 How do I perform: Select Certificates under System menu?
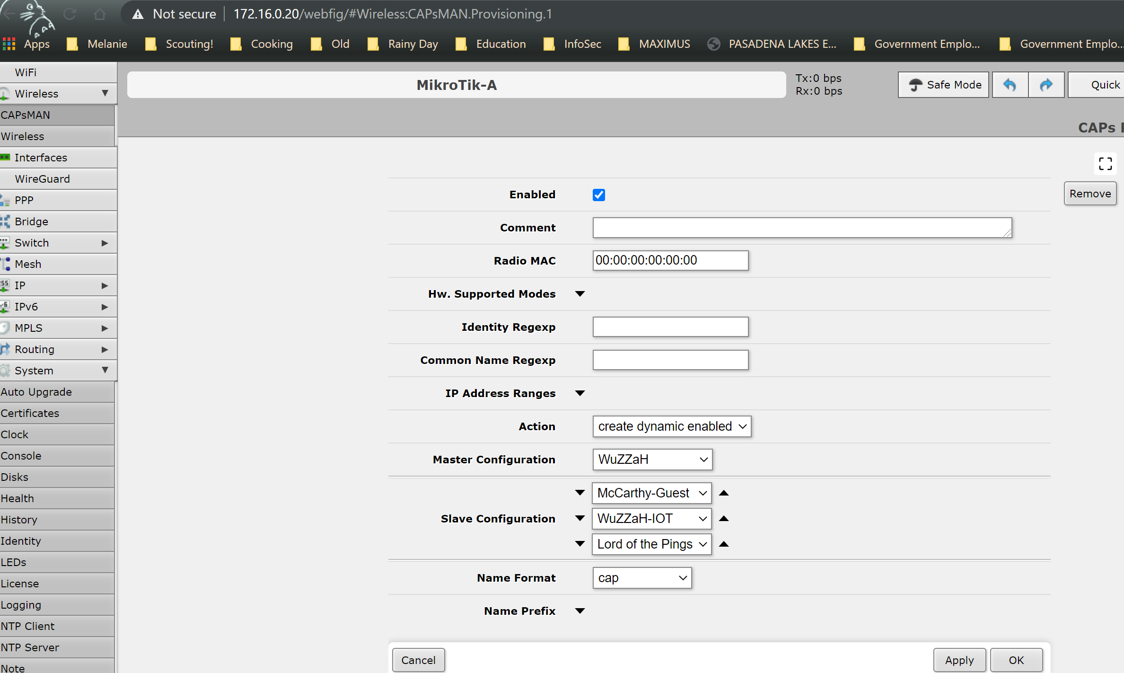pos(30,413)
